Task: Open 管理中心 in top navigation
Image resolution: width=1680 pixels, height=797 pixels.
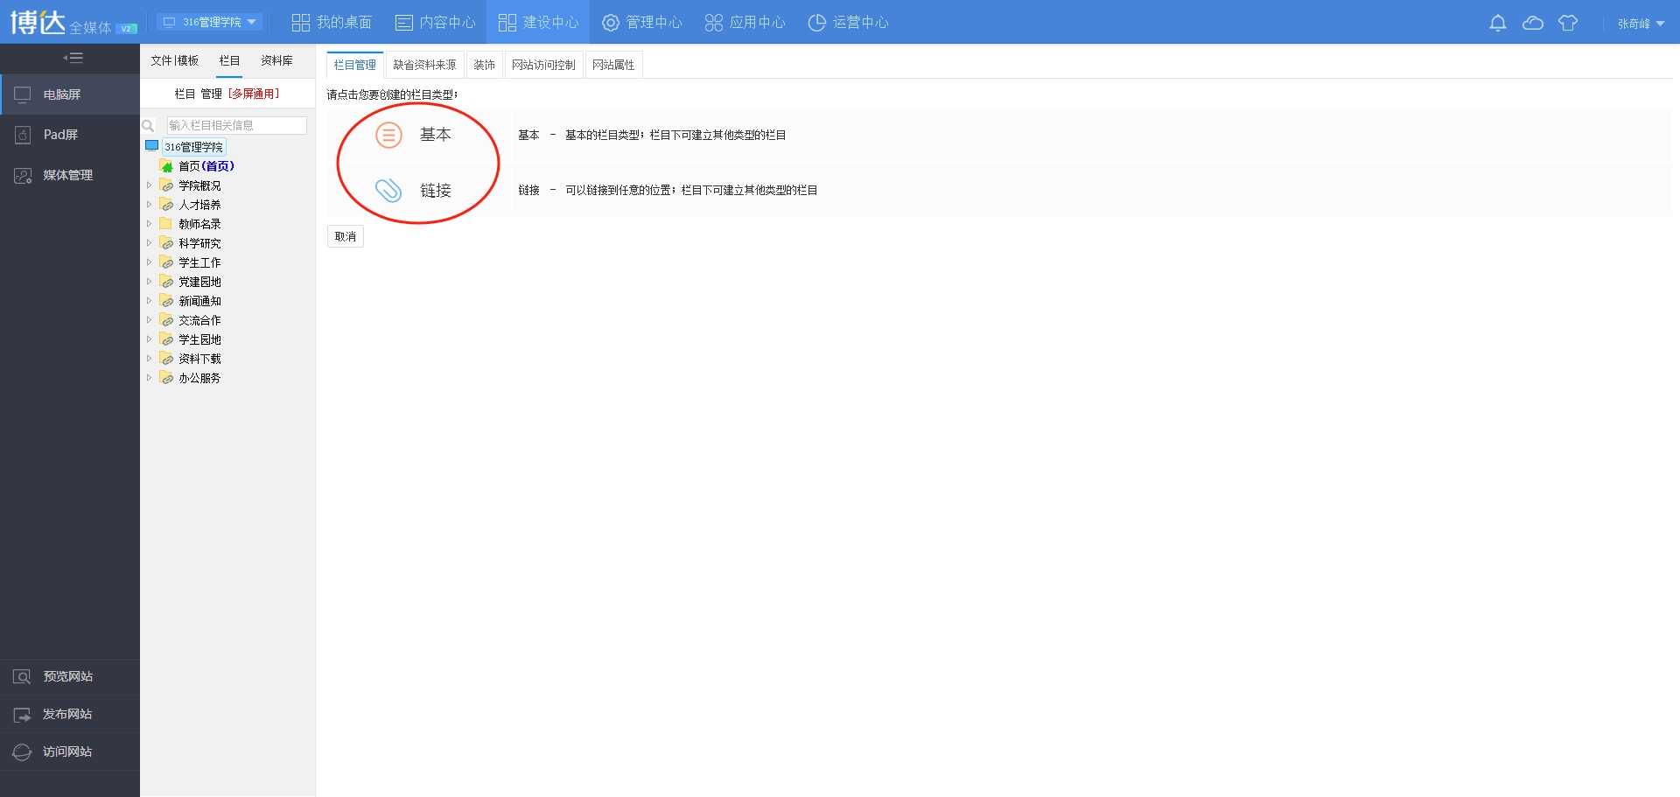Action: pos(641,22)
